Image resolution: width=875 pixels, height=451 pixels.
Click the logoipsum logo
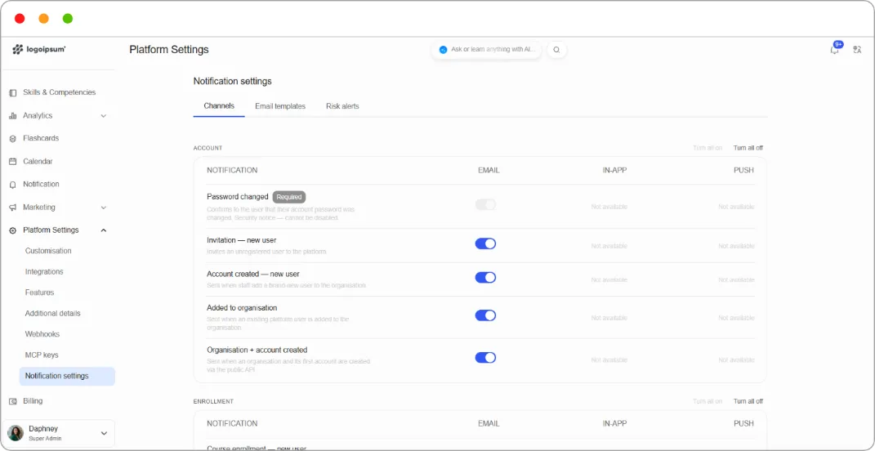coord(39,50)
